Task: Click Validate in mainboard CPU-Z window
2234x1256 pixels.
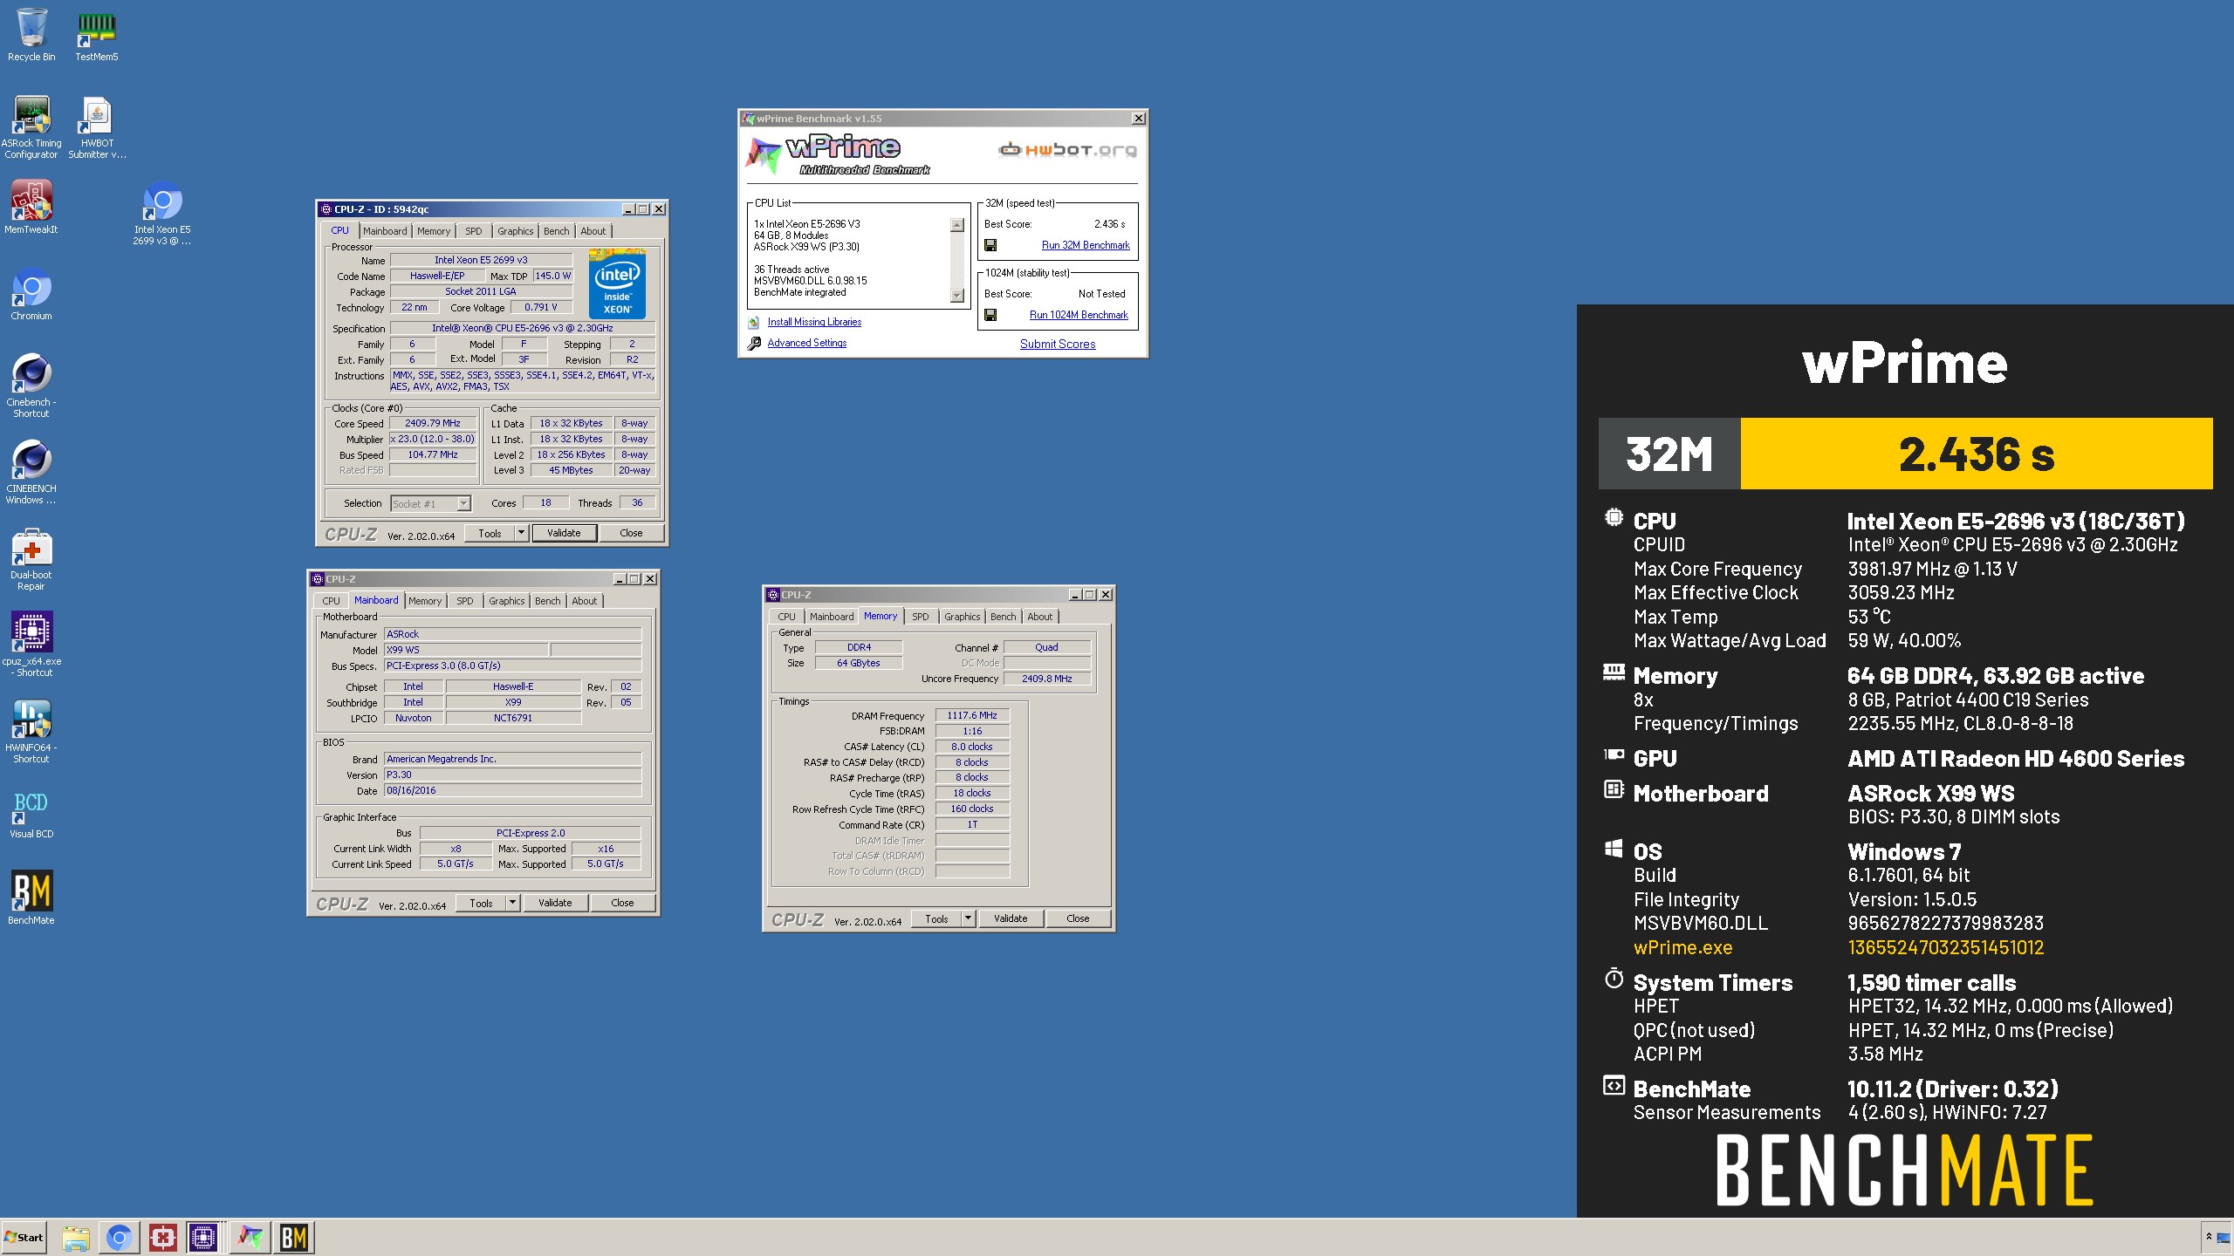Action: coord(555,903)
